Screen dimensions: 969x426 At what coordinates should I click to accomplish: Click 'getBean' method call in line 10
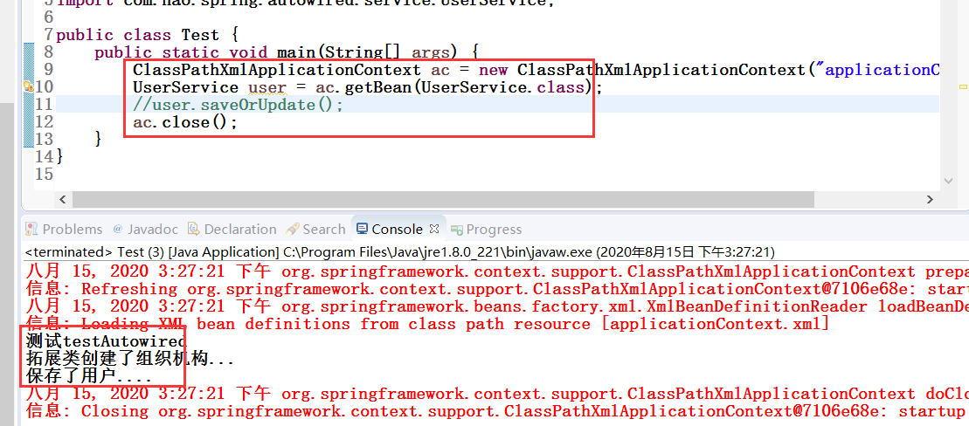pos(377,87)
